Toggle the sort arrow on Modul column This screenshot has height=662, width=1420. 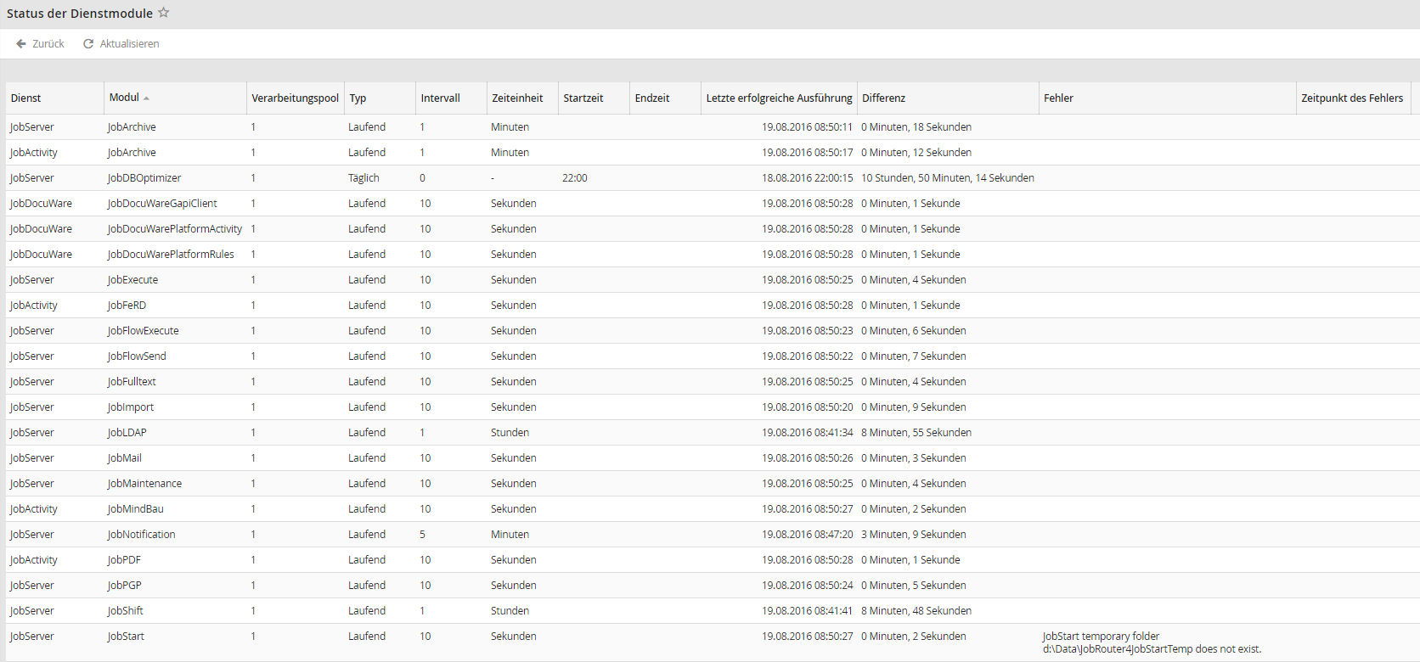[x=147, y=98]
